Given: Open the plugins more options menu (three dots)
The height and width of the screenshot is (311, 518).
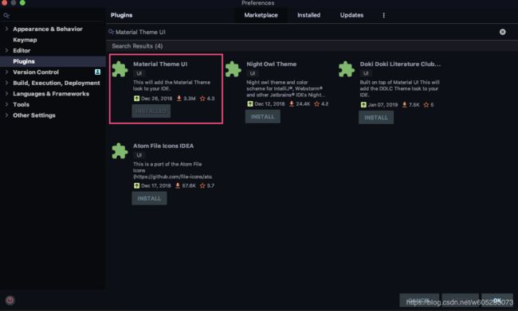Looking at the screenshot, I should [383, 15].
